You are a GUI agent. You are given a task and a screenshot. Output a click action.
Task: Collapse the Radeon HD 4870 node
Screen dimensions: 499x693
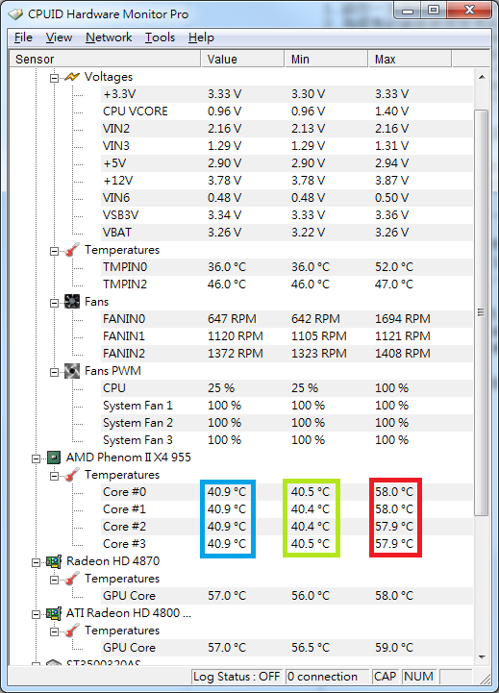pos(37,562)
